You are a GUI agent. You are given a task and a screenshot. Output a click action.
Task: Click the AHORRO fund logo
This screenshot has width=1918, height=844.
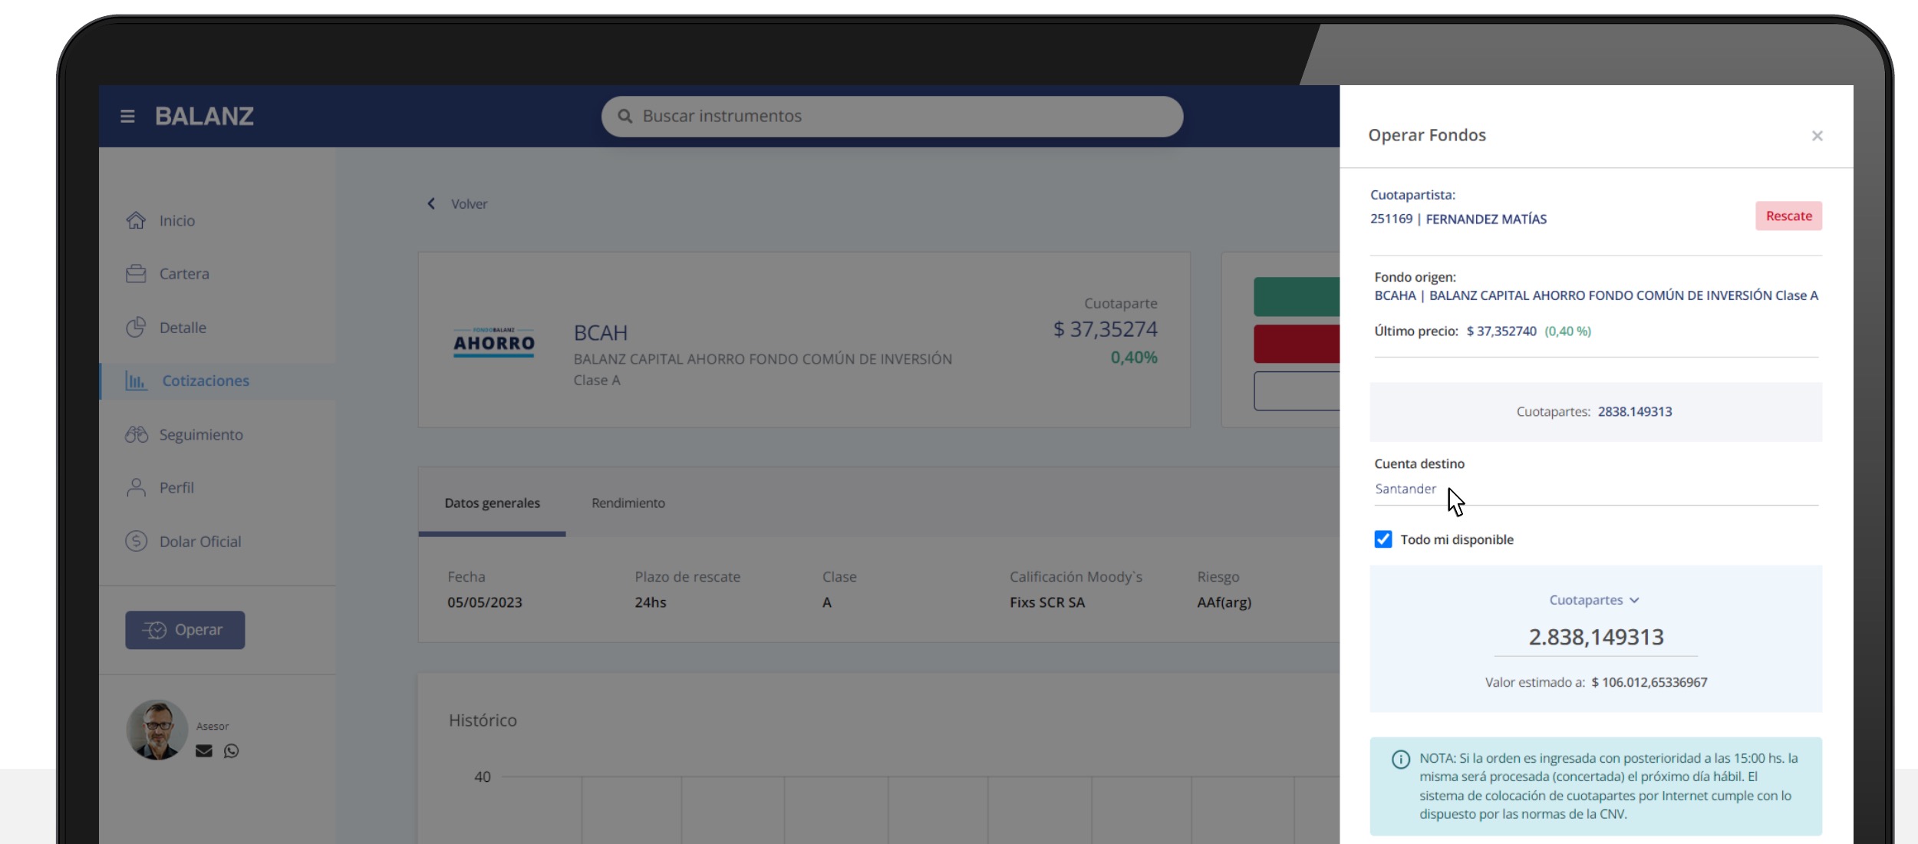(x=493, y=341)
